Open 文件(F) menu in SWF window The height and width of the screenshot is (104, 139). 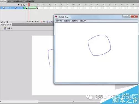point(59,21)
